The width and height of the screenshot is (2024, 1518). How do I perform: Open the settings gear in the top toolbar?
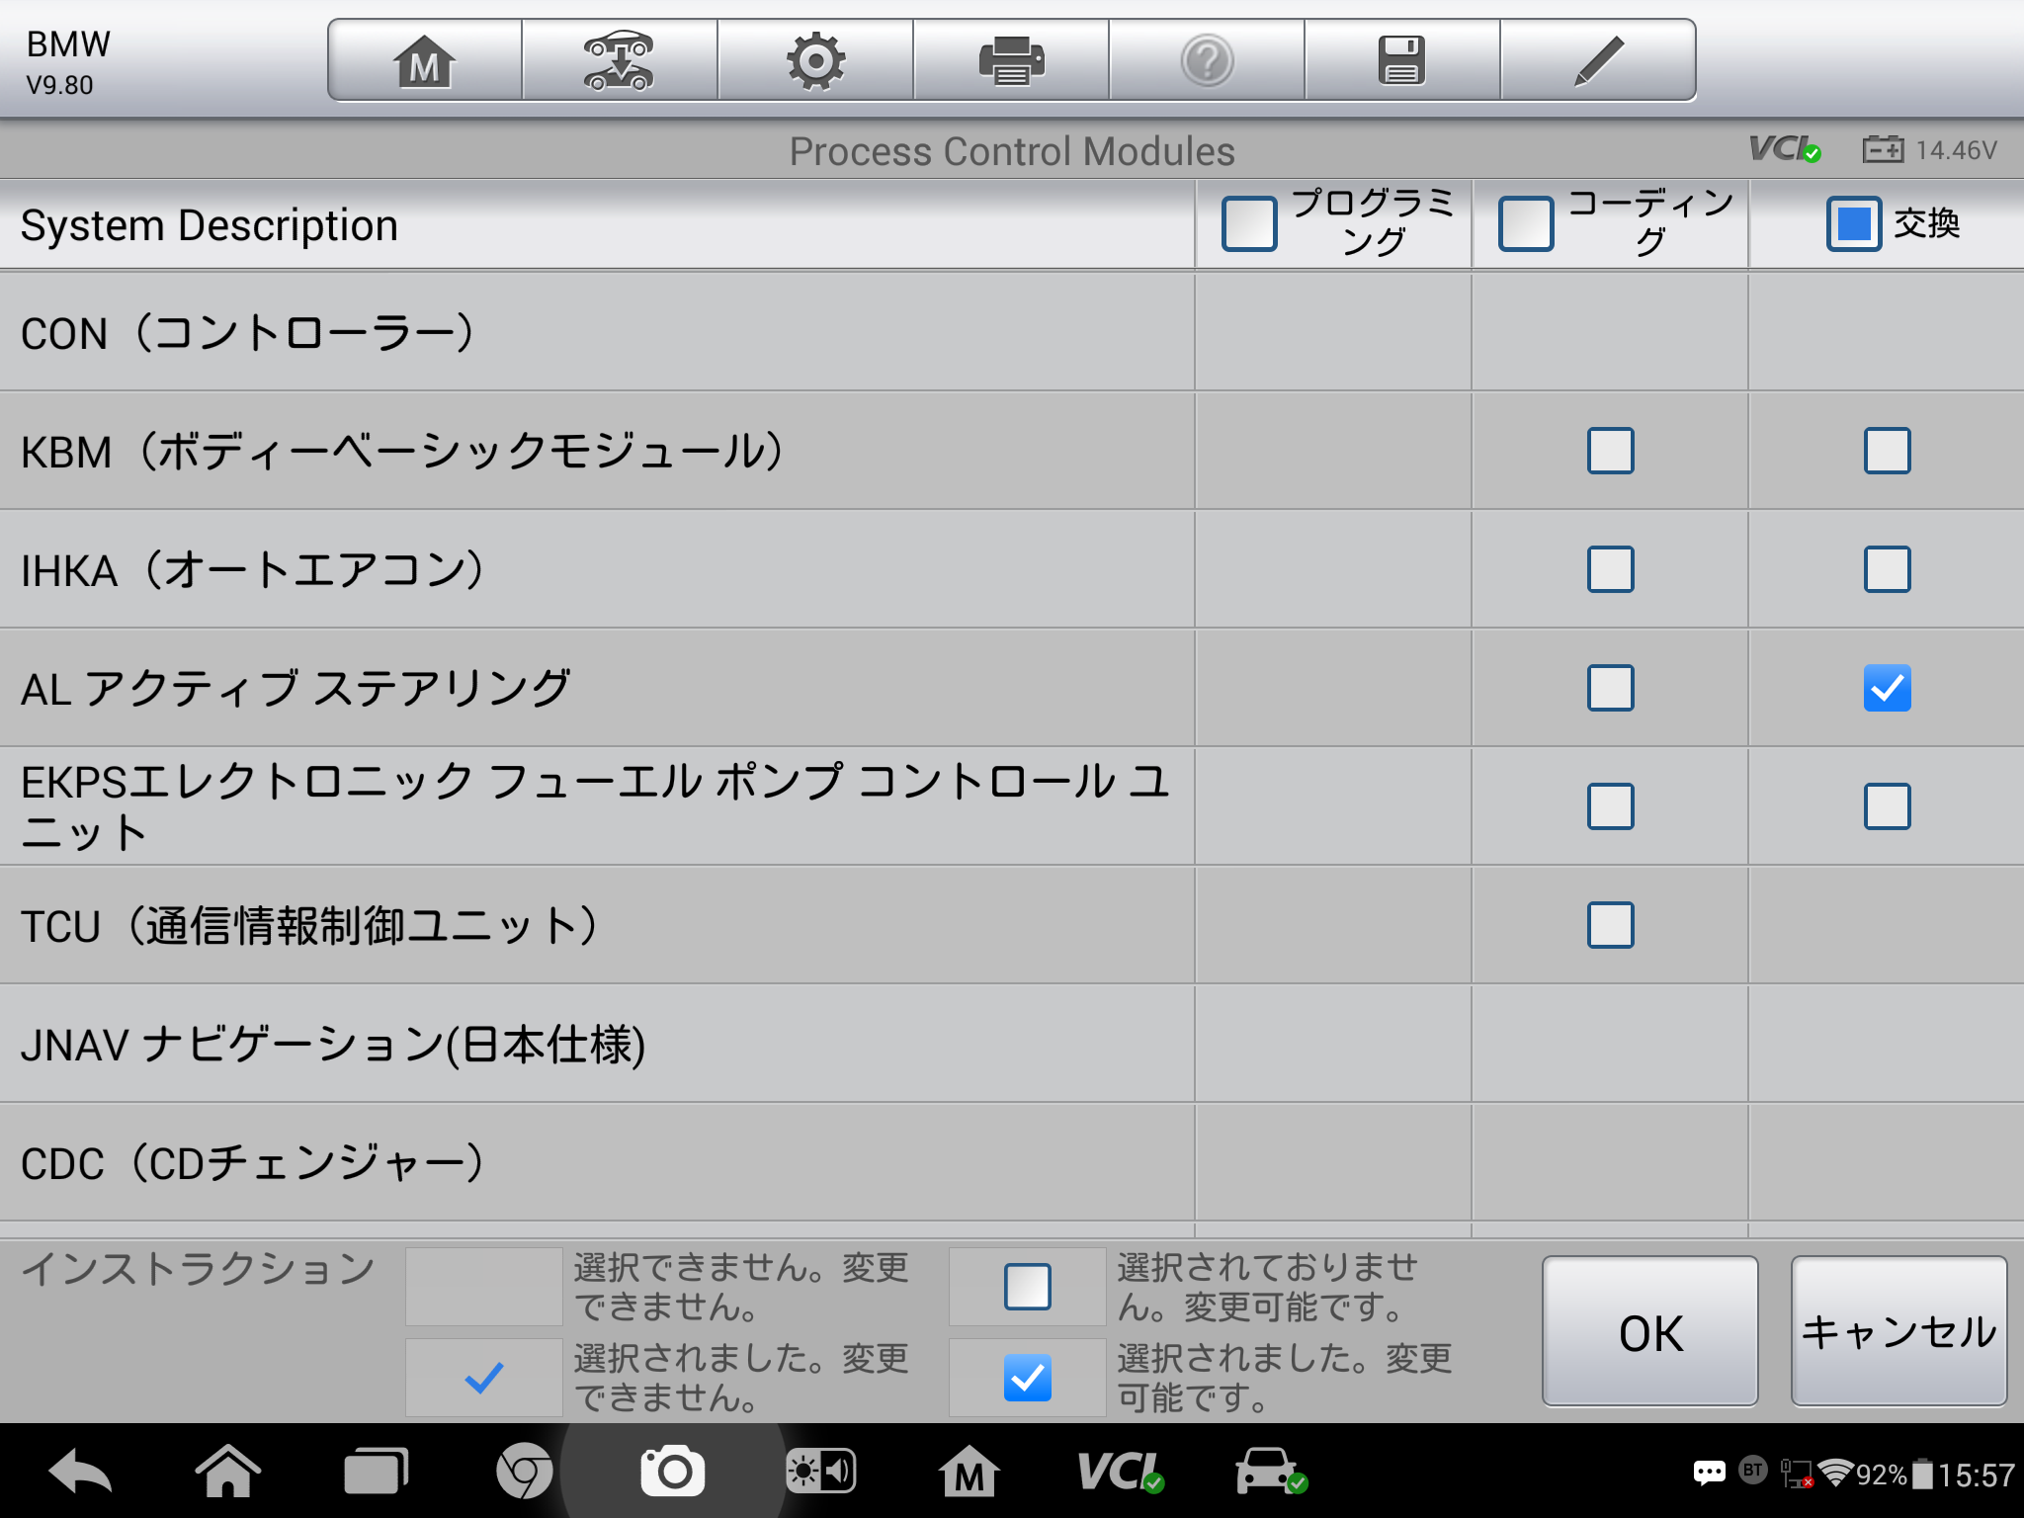tap(815, 61)
